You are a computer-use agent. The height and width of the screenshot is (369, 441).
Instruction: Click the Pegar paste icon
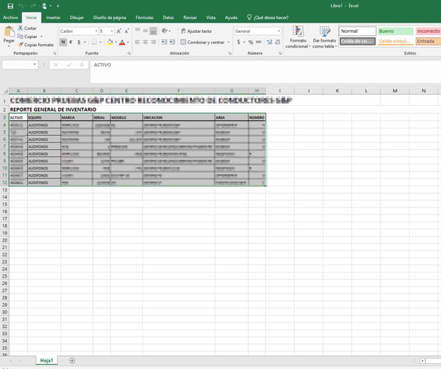9,32
